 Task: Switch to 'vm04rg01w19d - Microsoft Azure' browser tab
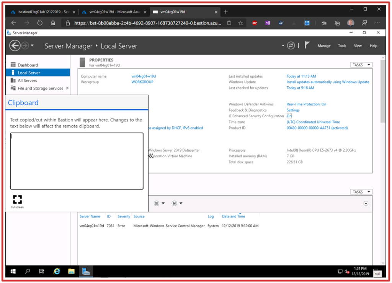(x=114, y=12)
